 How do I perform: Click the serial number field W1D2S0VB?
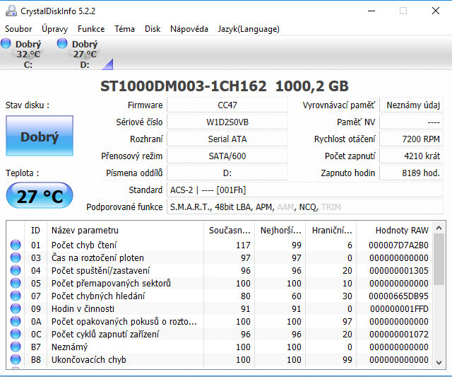[x=227, y=122]
